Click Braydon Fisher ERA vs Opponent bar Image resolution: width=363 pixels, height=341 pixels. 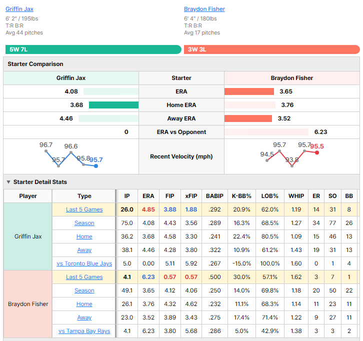(266, 132)
